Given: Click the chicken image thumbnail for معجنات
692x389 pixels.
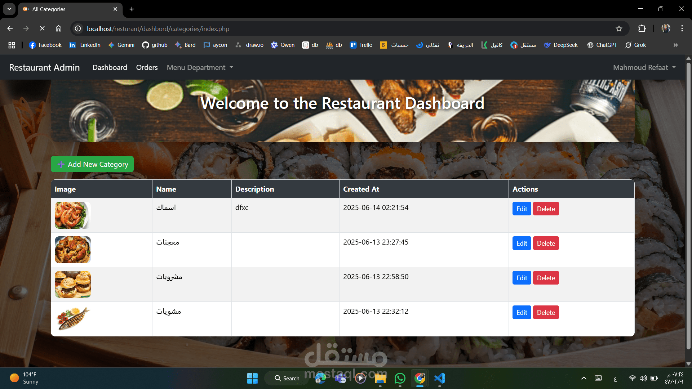Looking at the screenshot, I should [73, 250].
